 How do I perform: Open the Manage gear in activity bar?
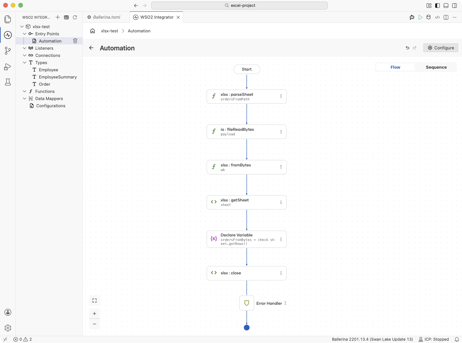[x=8, y=328]
